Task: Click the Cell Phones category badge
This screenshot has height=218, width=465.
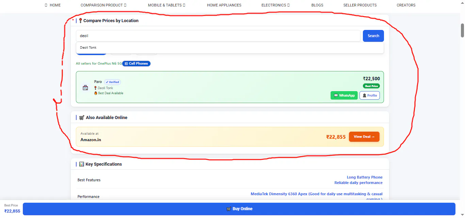Action: (136, 64)
